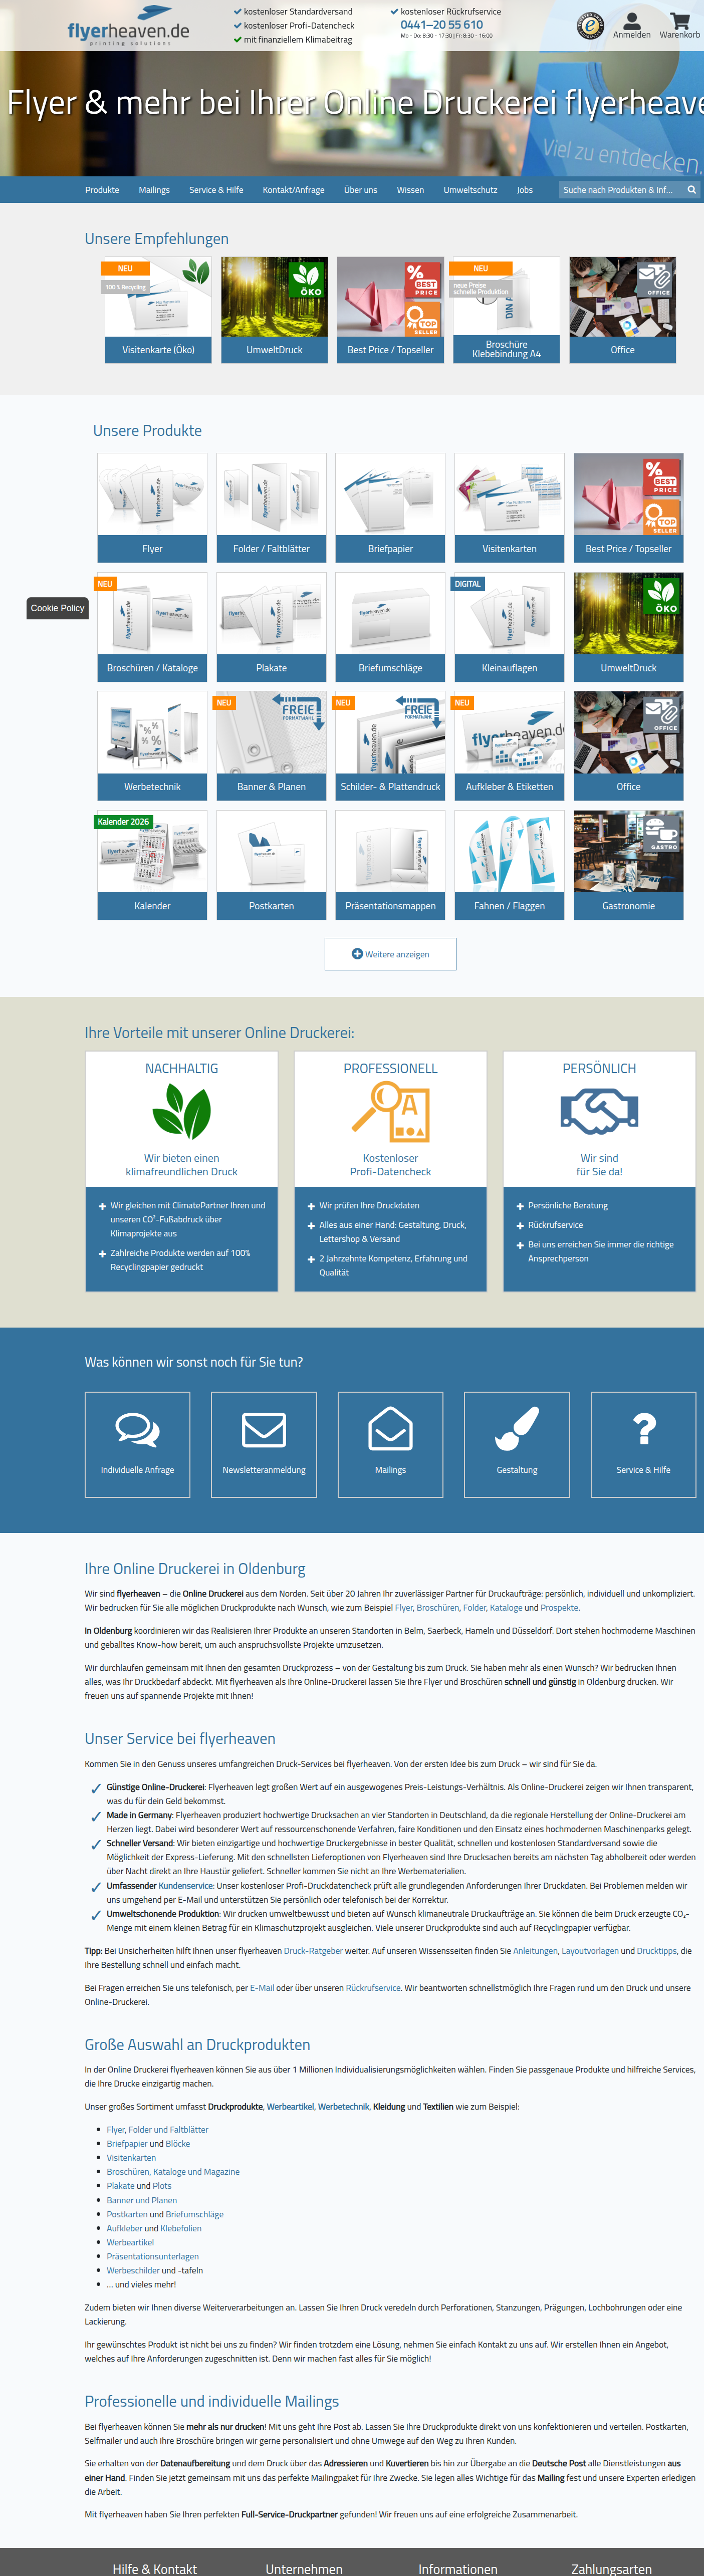
Task: Open the Umweltschutz menu item
Action: tap(470, 190)
